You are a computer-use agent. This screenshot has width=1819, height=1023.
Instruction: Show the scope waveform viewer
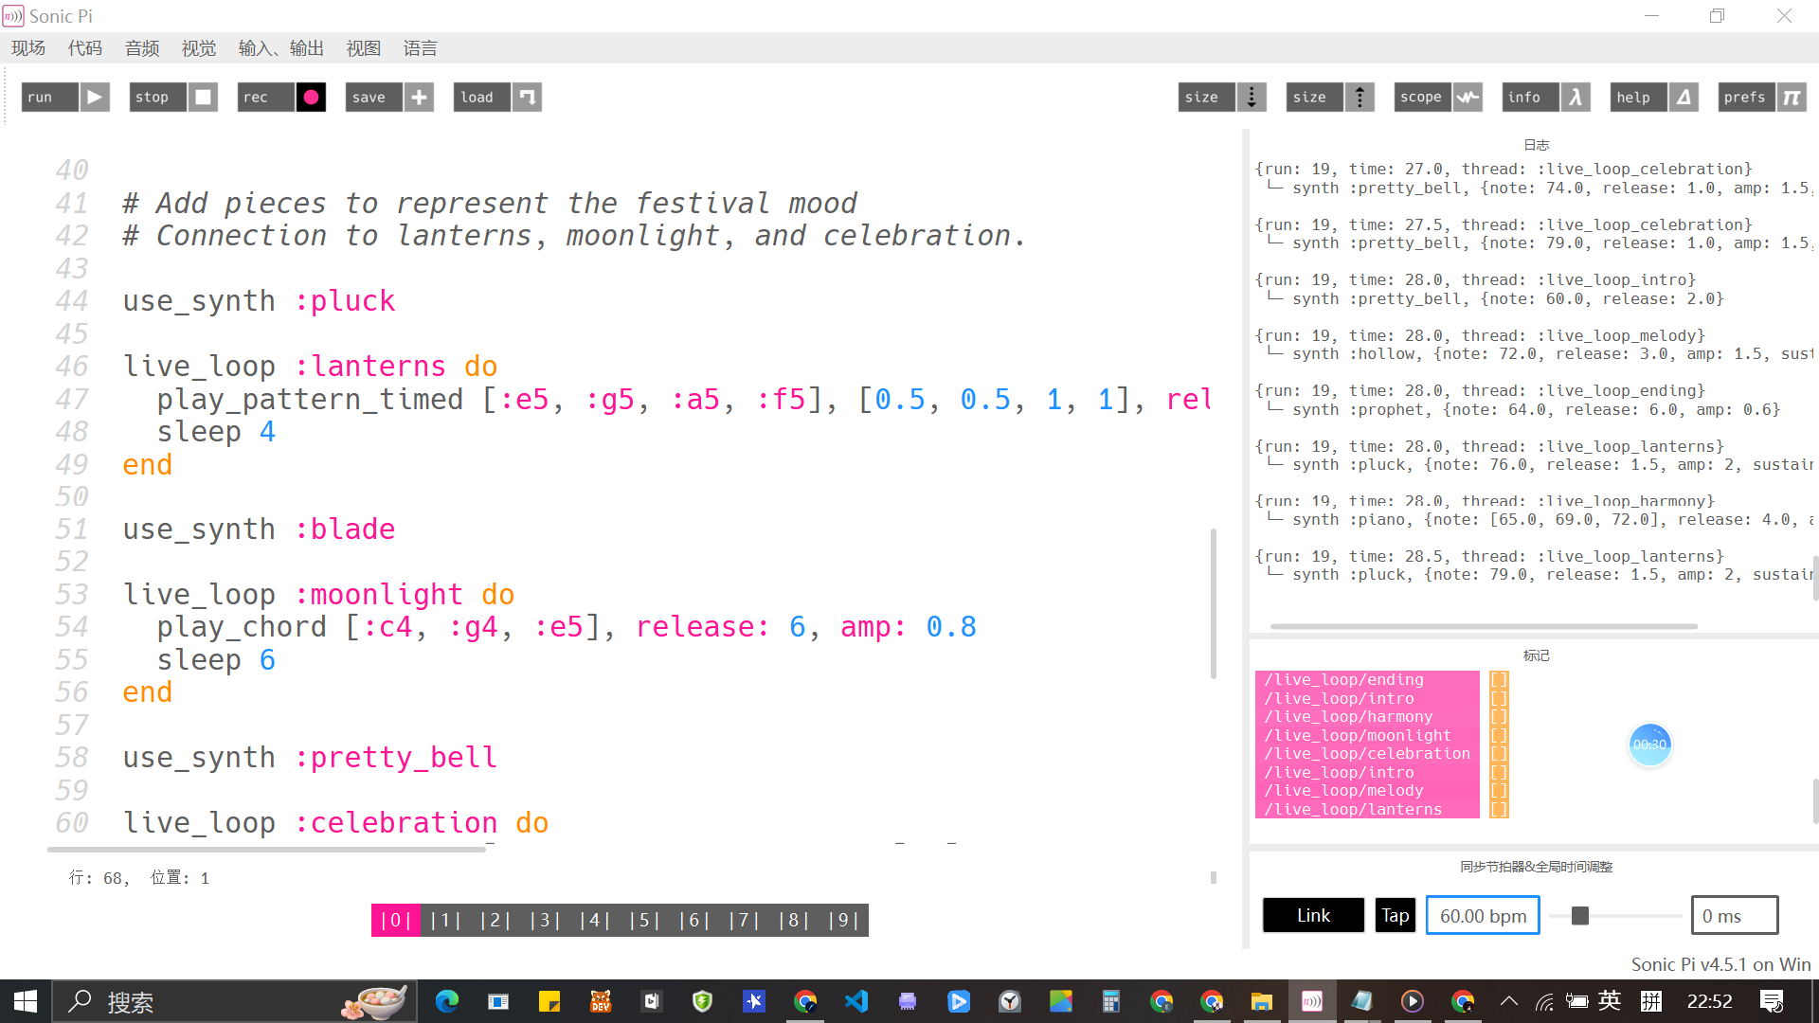pyautogui.click(x=1468, y=97)
